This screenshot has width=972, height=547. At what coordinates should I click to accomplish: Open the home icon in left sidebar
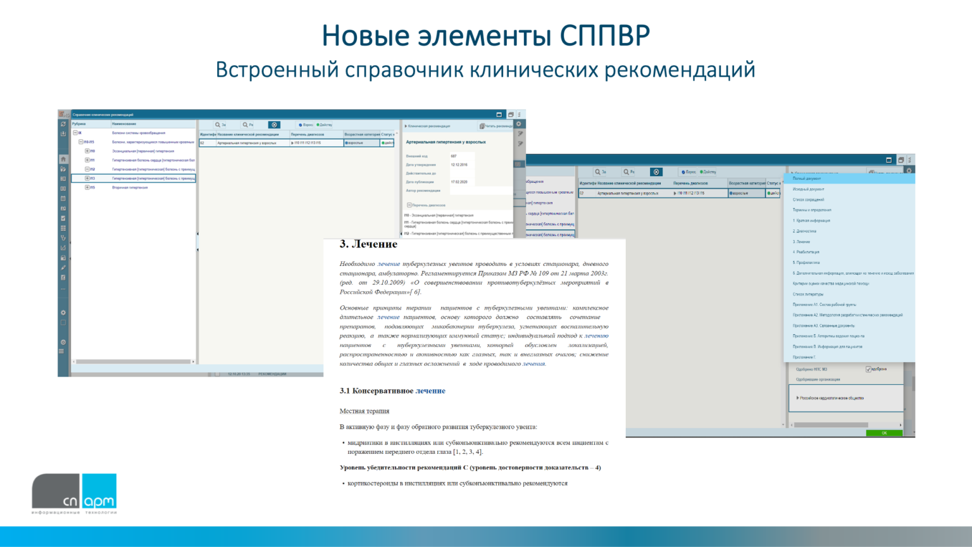coord(63,159)
